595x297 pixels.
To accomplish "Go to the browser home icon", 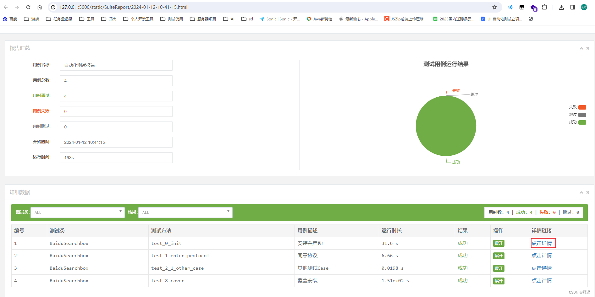I will point(40,7).
